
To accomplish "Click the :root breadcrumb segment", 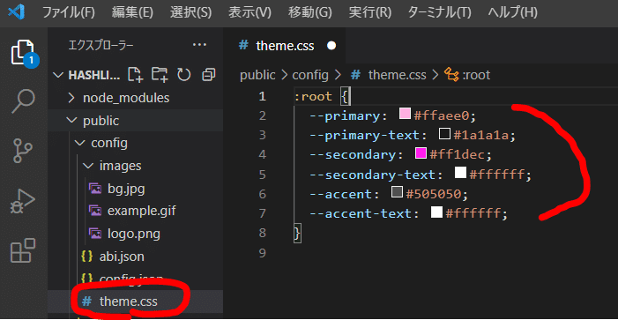I will 476,74.
